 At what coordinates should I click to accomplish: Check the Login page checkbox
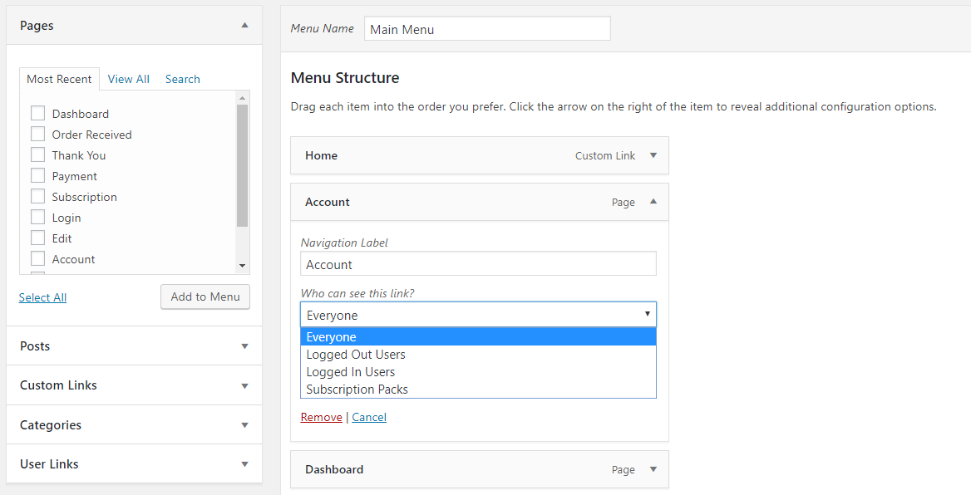pos(37,217)
